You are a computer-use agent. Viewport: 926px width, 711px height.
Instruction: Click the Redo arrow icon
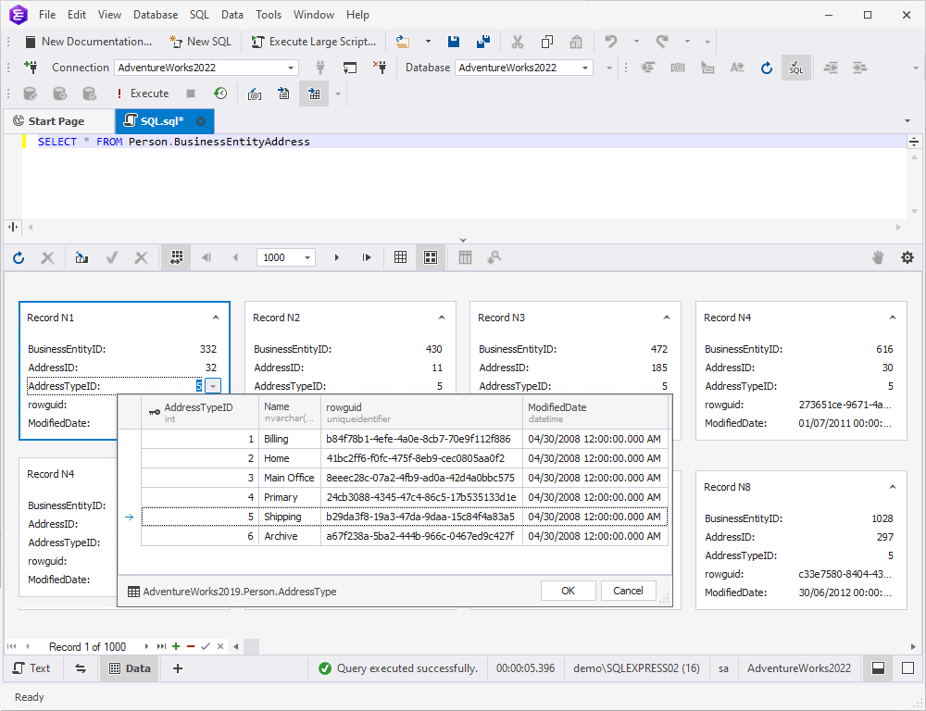[662, 42]
